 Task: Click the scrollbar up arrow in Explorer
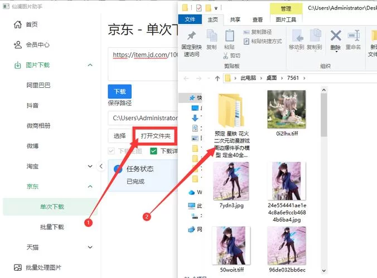point(323,90)
